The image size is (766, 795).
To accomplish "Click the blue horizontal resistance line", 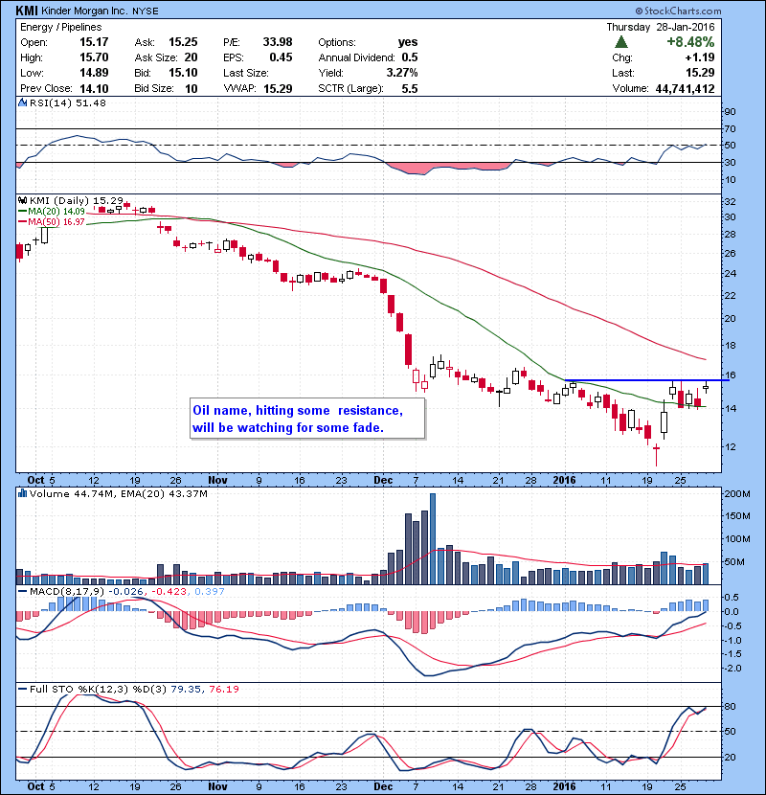I will 647,379.
